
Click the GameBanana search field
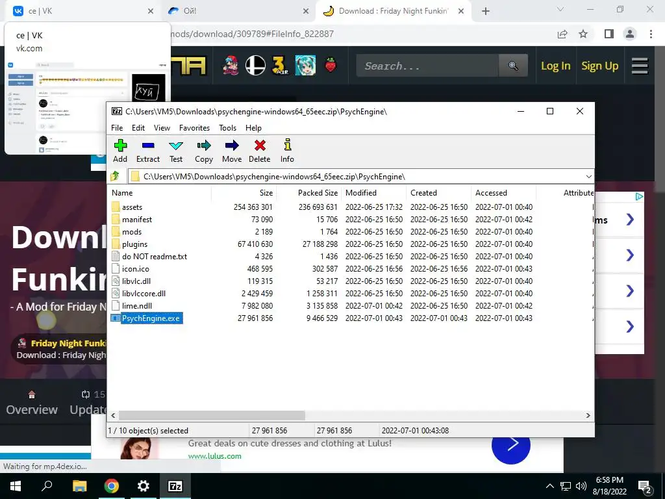pyautogui.click(x=427, y=66)
